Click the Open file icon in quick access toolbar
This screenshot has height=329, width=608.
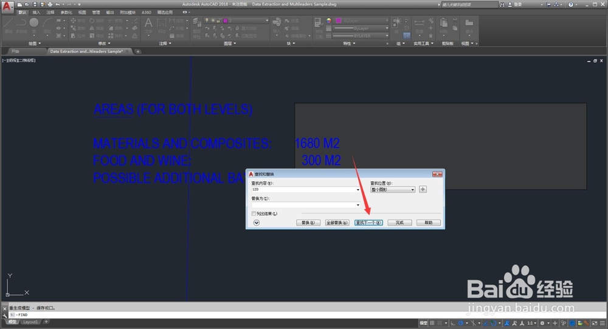click(x=27, y=5)
